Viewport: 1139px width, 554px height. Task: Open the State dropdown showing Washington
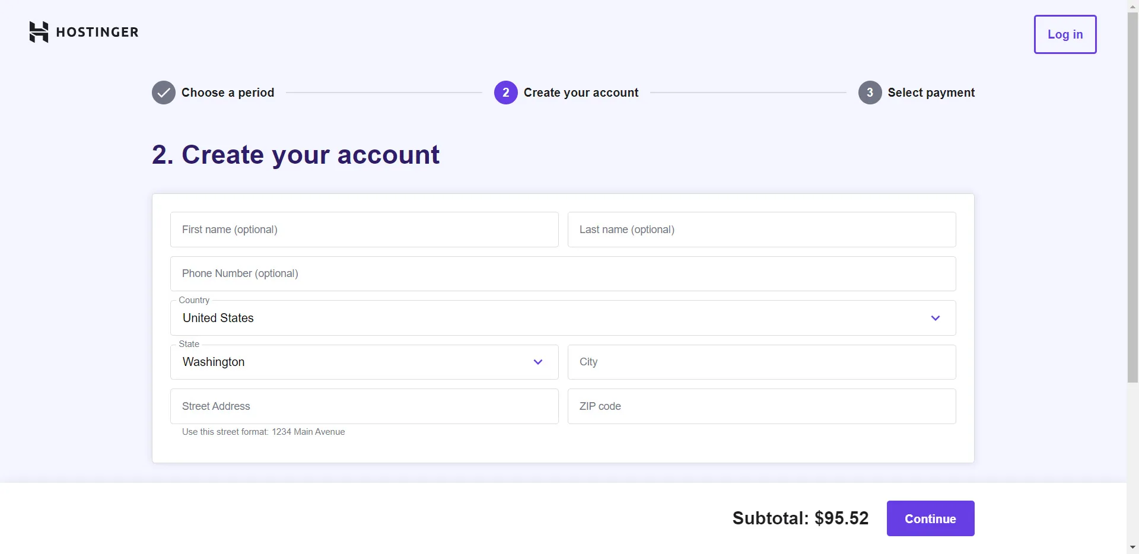pos(364,362)
